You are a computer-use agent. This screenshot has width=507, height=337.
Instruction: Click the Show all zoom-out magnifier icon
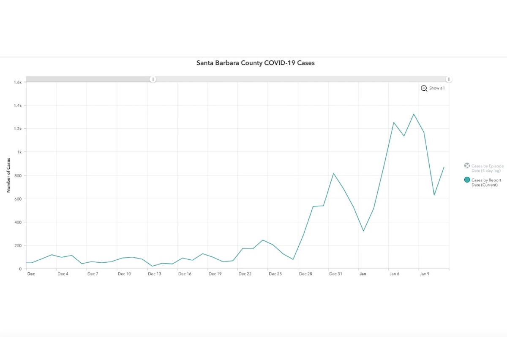[x=424, y=88]
